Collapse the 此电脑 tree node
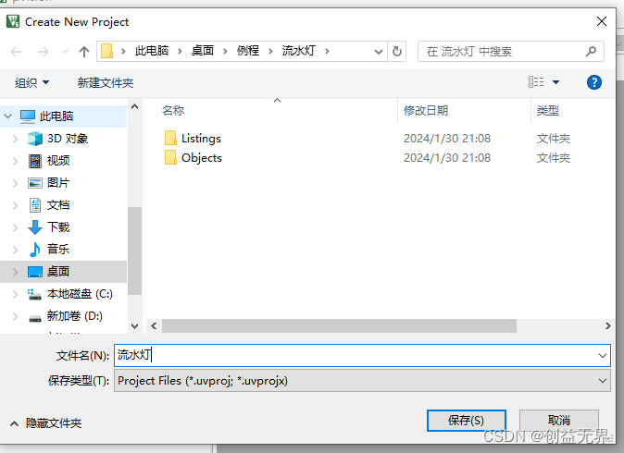 [8, 116]
